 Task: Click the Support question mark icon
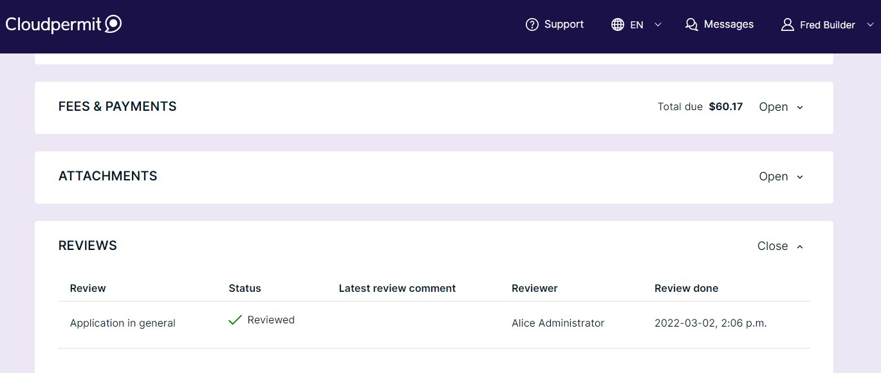pyautogui.click(x=532, y=24)
